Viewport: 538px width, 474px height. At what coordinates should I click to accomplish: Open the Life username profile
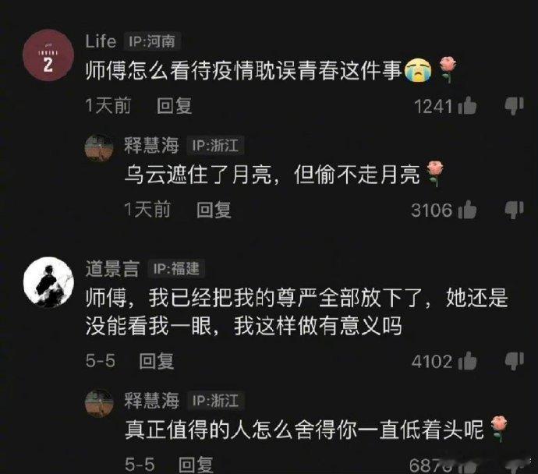point(101,41)
